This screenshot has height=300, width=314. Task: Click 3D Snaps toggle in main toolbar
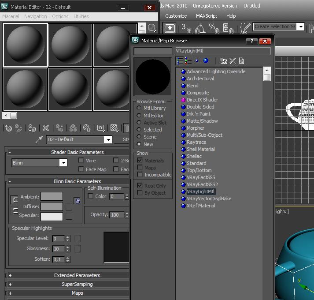coord(186,28)
